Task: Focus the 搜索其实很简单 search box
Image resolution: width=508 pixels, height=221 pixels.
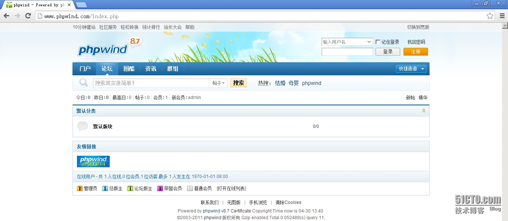Action: coord(151,83)
